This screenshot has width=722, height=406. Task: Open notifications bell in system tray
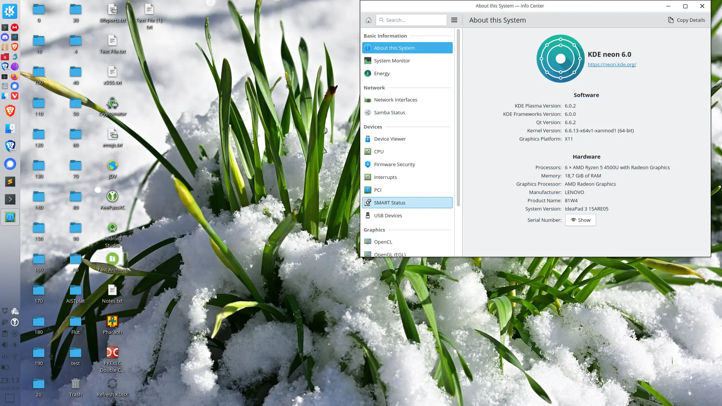5,311
